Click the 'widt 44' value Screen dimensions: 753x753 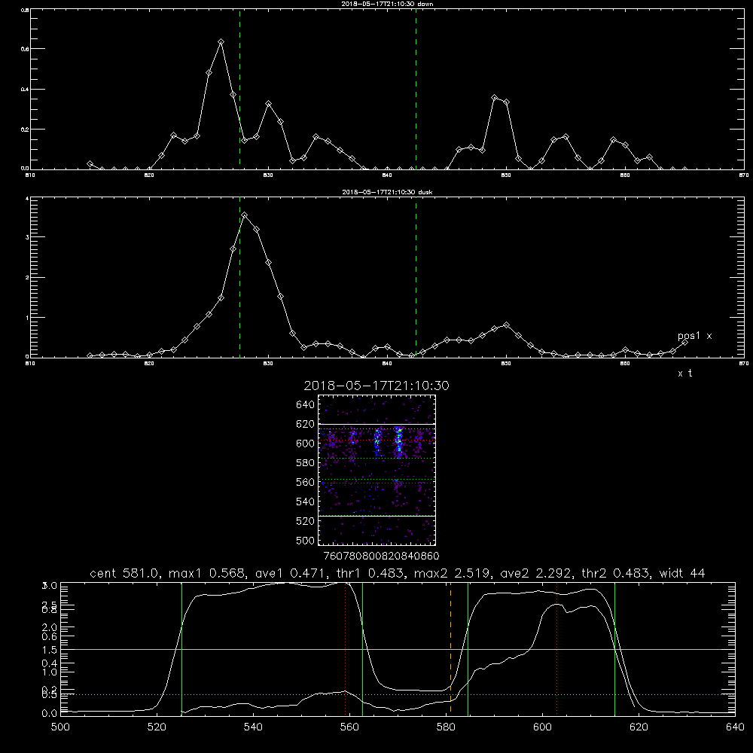[682, 573]
